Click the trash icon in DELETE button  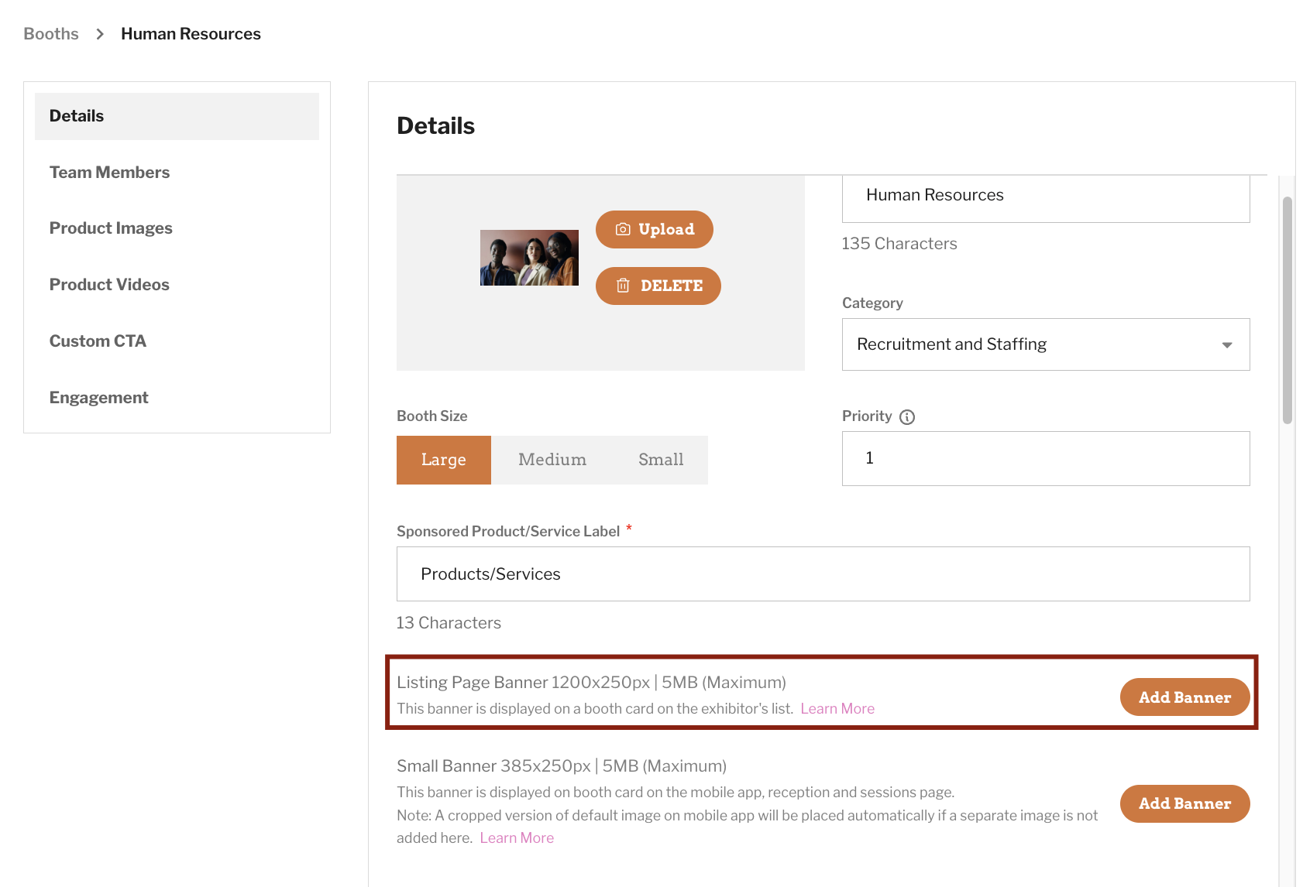coord(623,286)
